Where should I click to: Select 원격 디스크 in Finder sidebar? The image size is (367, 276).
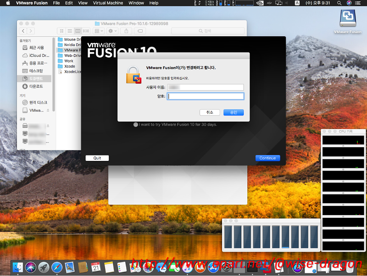click(x=34, y=102)
